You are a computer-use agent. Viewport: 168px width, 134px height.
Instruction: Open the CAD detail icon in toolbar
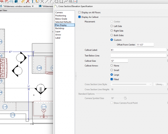pos(75,1)
